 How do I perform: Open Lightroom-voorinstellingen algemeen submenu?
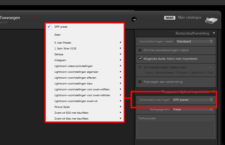coord(85,72)
